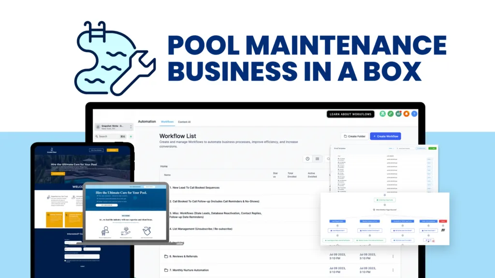This screenshot has height=278, width=495.
Task: Open 2. Call Booked To Call Follow-up folder
Action: coord(214,201)
